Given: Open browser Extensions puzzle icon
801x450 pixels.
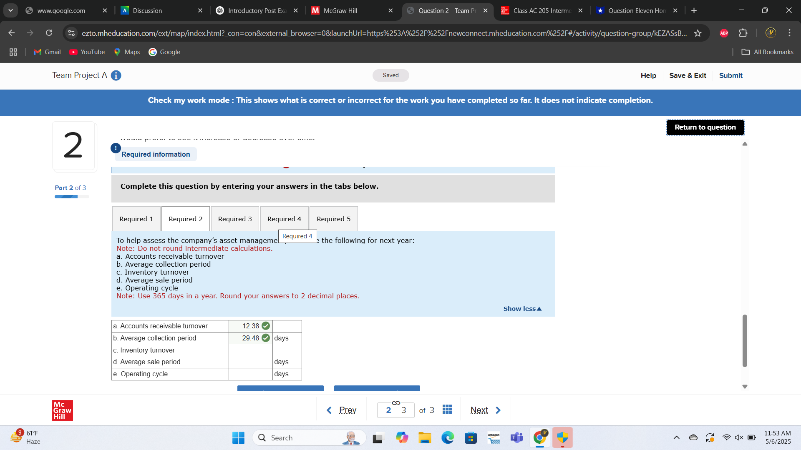Looking at the screenshot, I should pos(743,33).
